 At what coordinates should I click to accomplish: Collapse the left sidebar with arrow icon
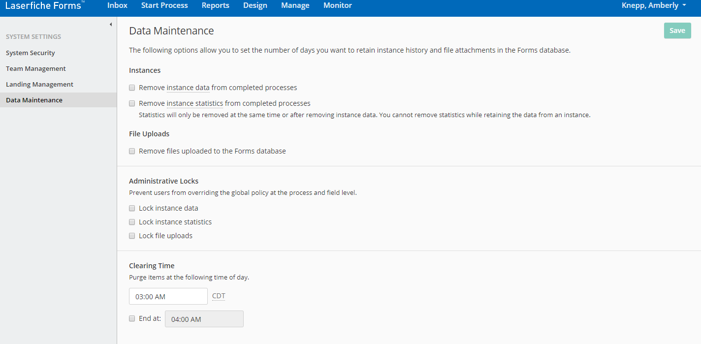click(110, 24)
